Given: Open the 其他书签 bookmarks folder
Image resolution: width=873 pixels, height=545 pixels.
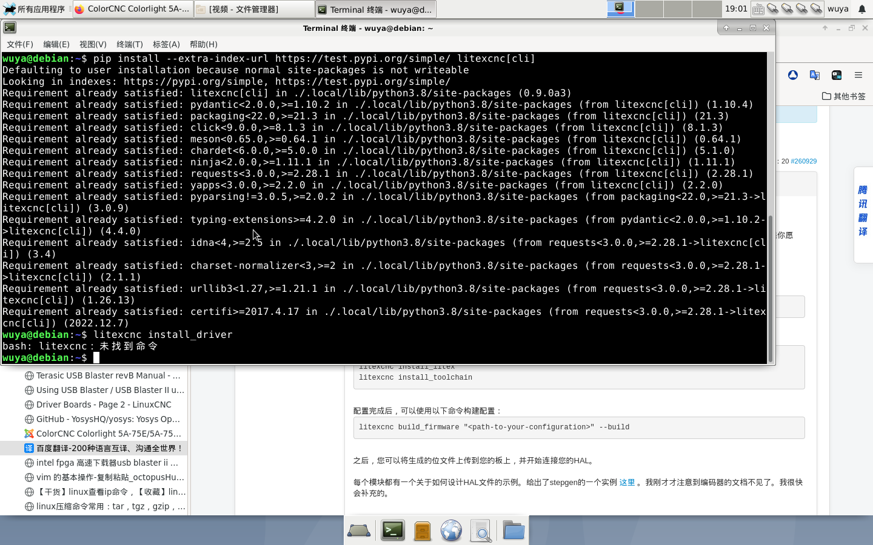Looking at the screenshot, I should click(x=843, y=96).
